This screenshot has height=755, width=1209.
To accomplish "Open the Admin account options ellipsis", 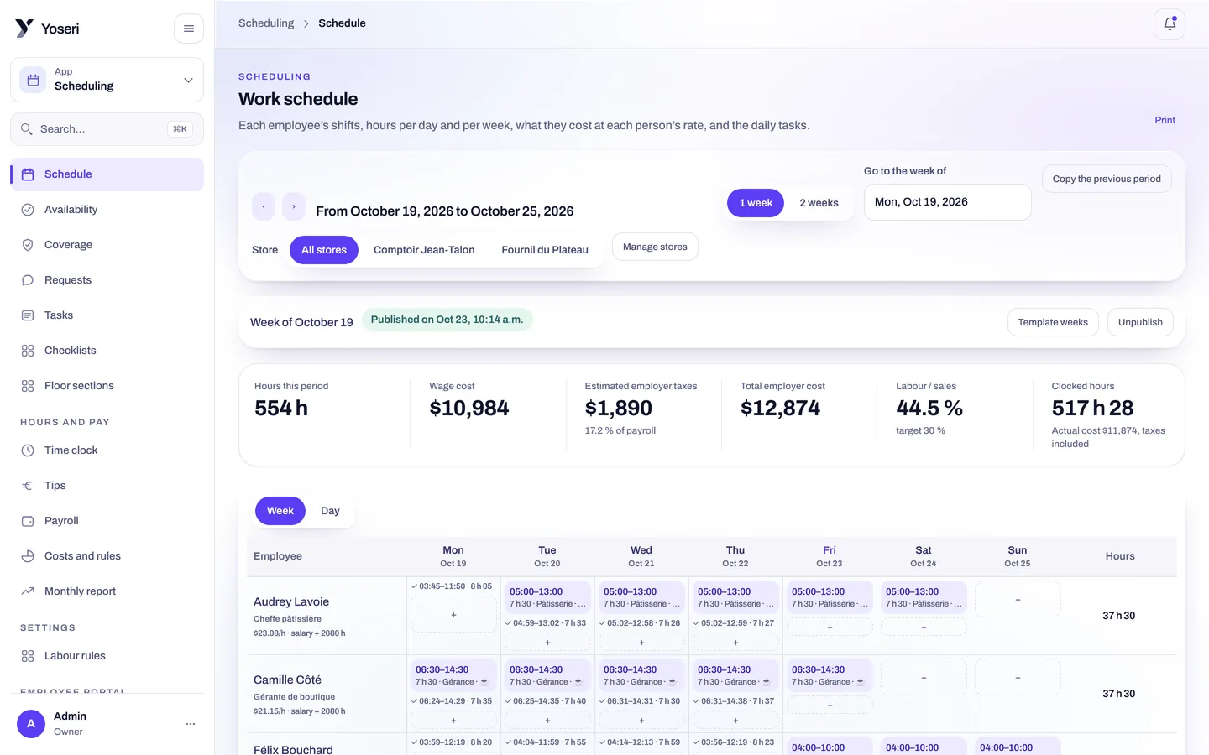I will [x=191, y=723].
